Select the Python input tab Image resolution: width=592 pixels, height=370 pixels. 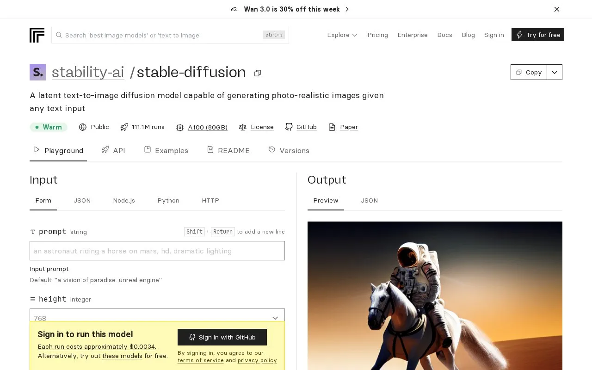(168, 201)
